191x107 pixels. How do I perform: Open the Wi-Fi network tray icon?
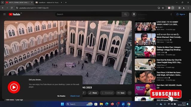click(x=169, y=104)
